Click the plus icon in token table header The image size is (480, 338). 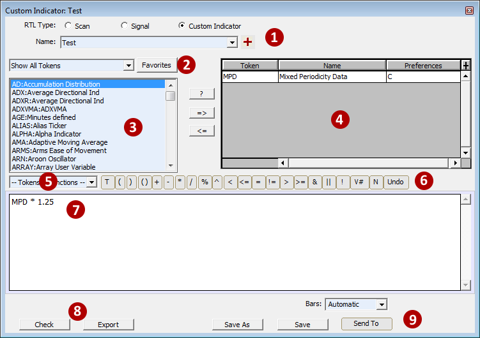pyautogui.click(x=465, y=65)
